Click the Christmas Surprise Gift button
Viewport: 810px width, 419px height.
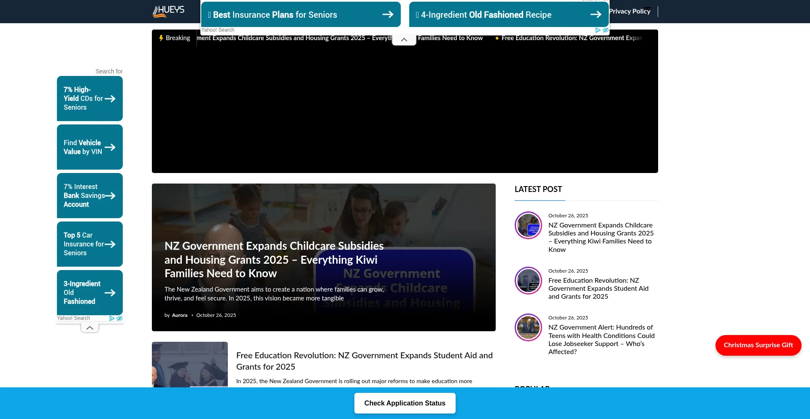click(758, 345)
